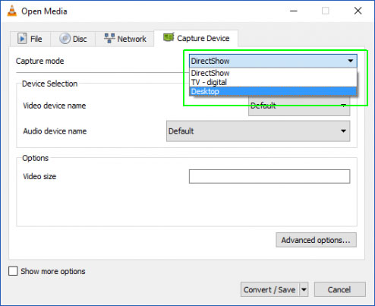Choose TV - digital capture mode
This screenshot has width=375, height=306.
point(273,82)
